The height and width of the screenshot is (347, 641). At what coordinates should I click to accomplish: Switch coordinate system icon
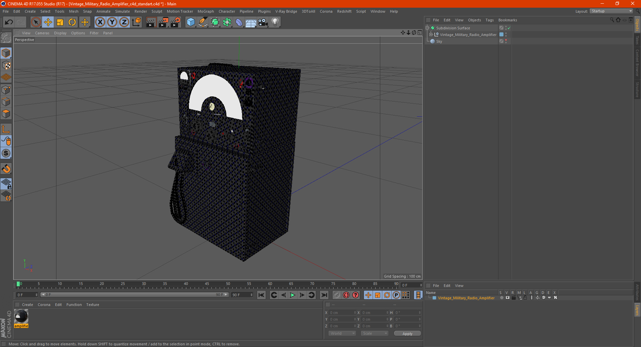[x=136, y=22]
